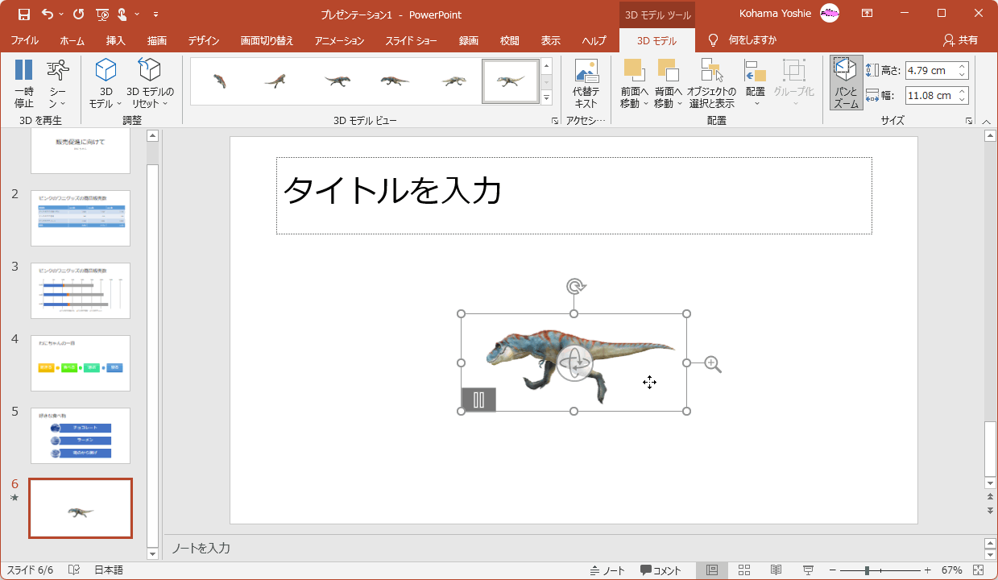Click 背面へ移動 send backward icon
The width and height of the screenshot is (998, 580).
point(668,71)
